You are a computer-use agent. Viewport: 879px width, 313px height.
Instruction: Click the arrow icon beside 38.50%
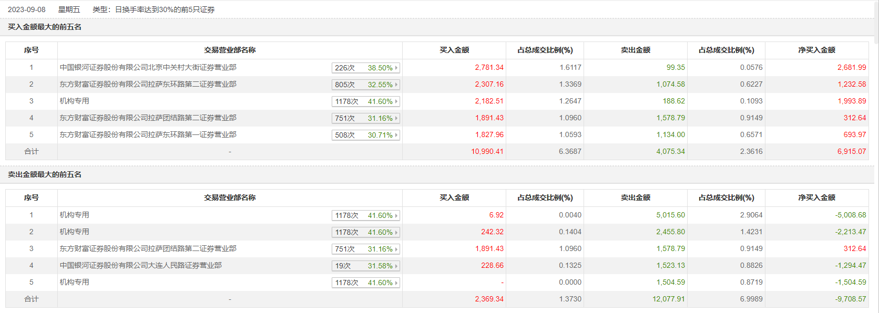[x=396, y=68]
